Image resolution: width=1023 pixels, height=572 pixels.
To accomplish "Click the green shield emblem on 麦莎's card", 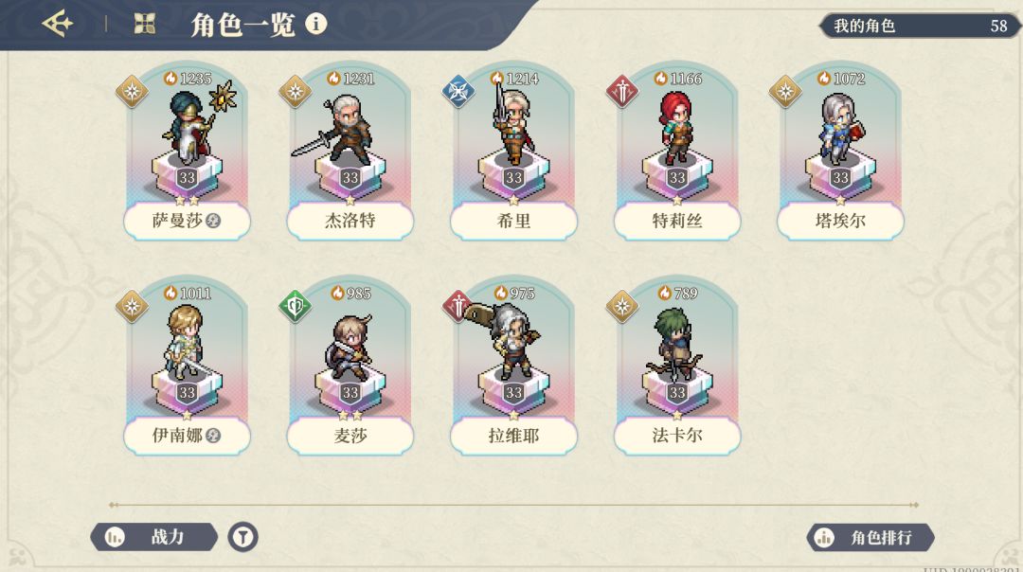I will 296,305.
